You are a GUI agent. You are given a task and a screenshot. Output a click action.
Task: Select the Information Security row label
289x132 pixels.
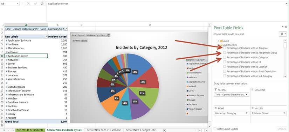click(x=19, y=91)
